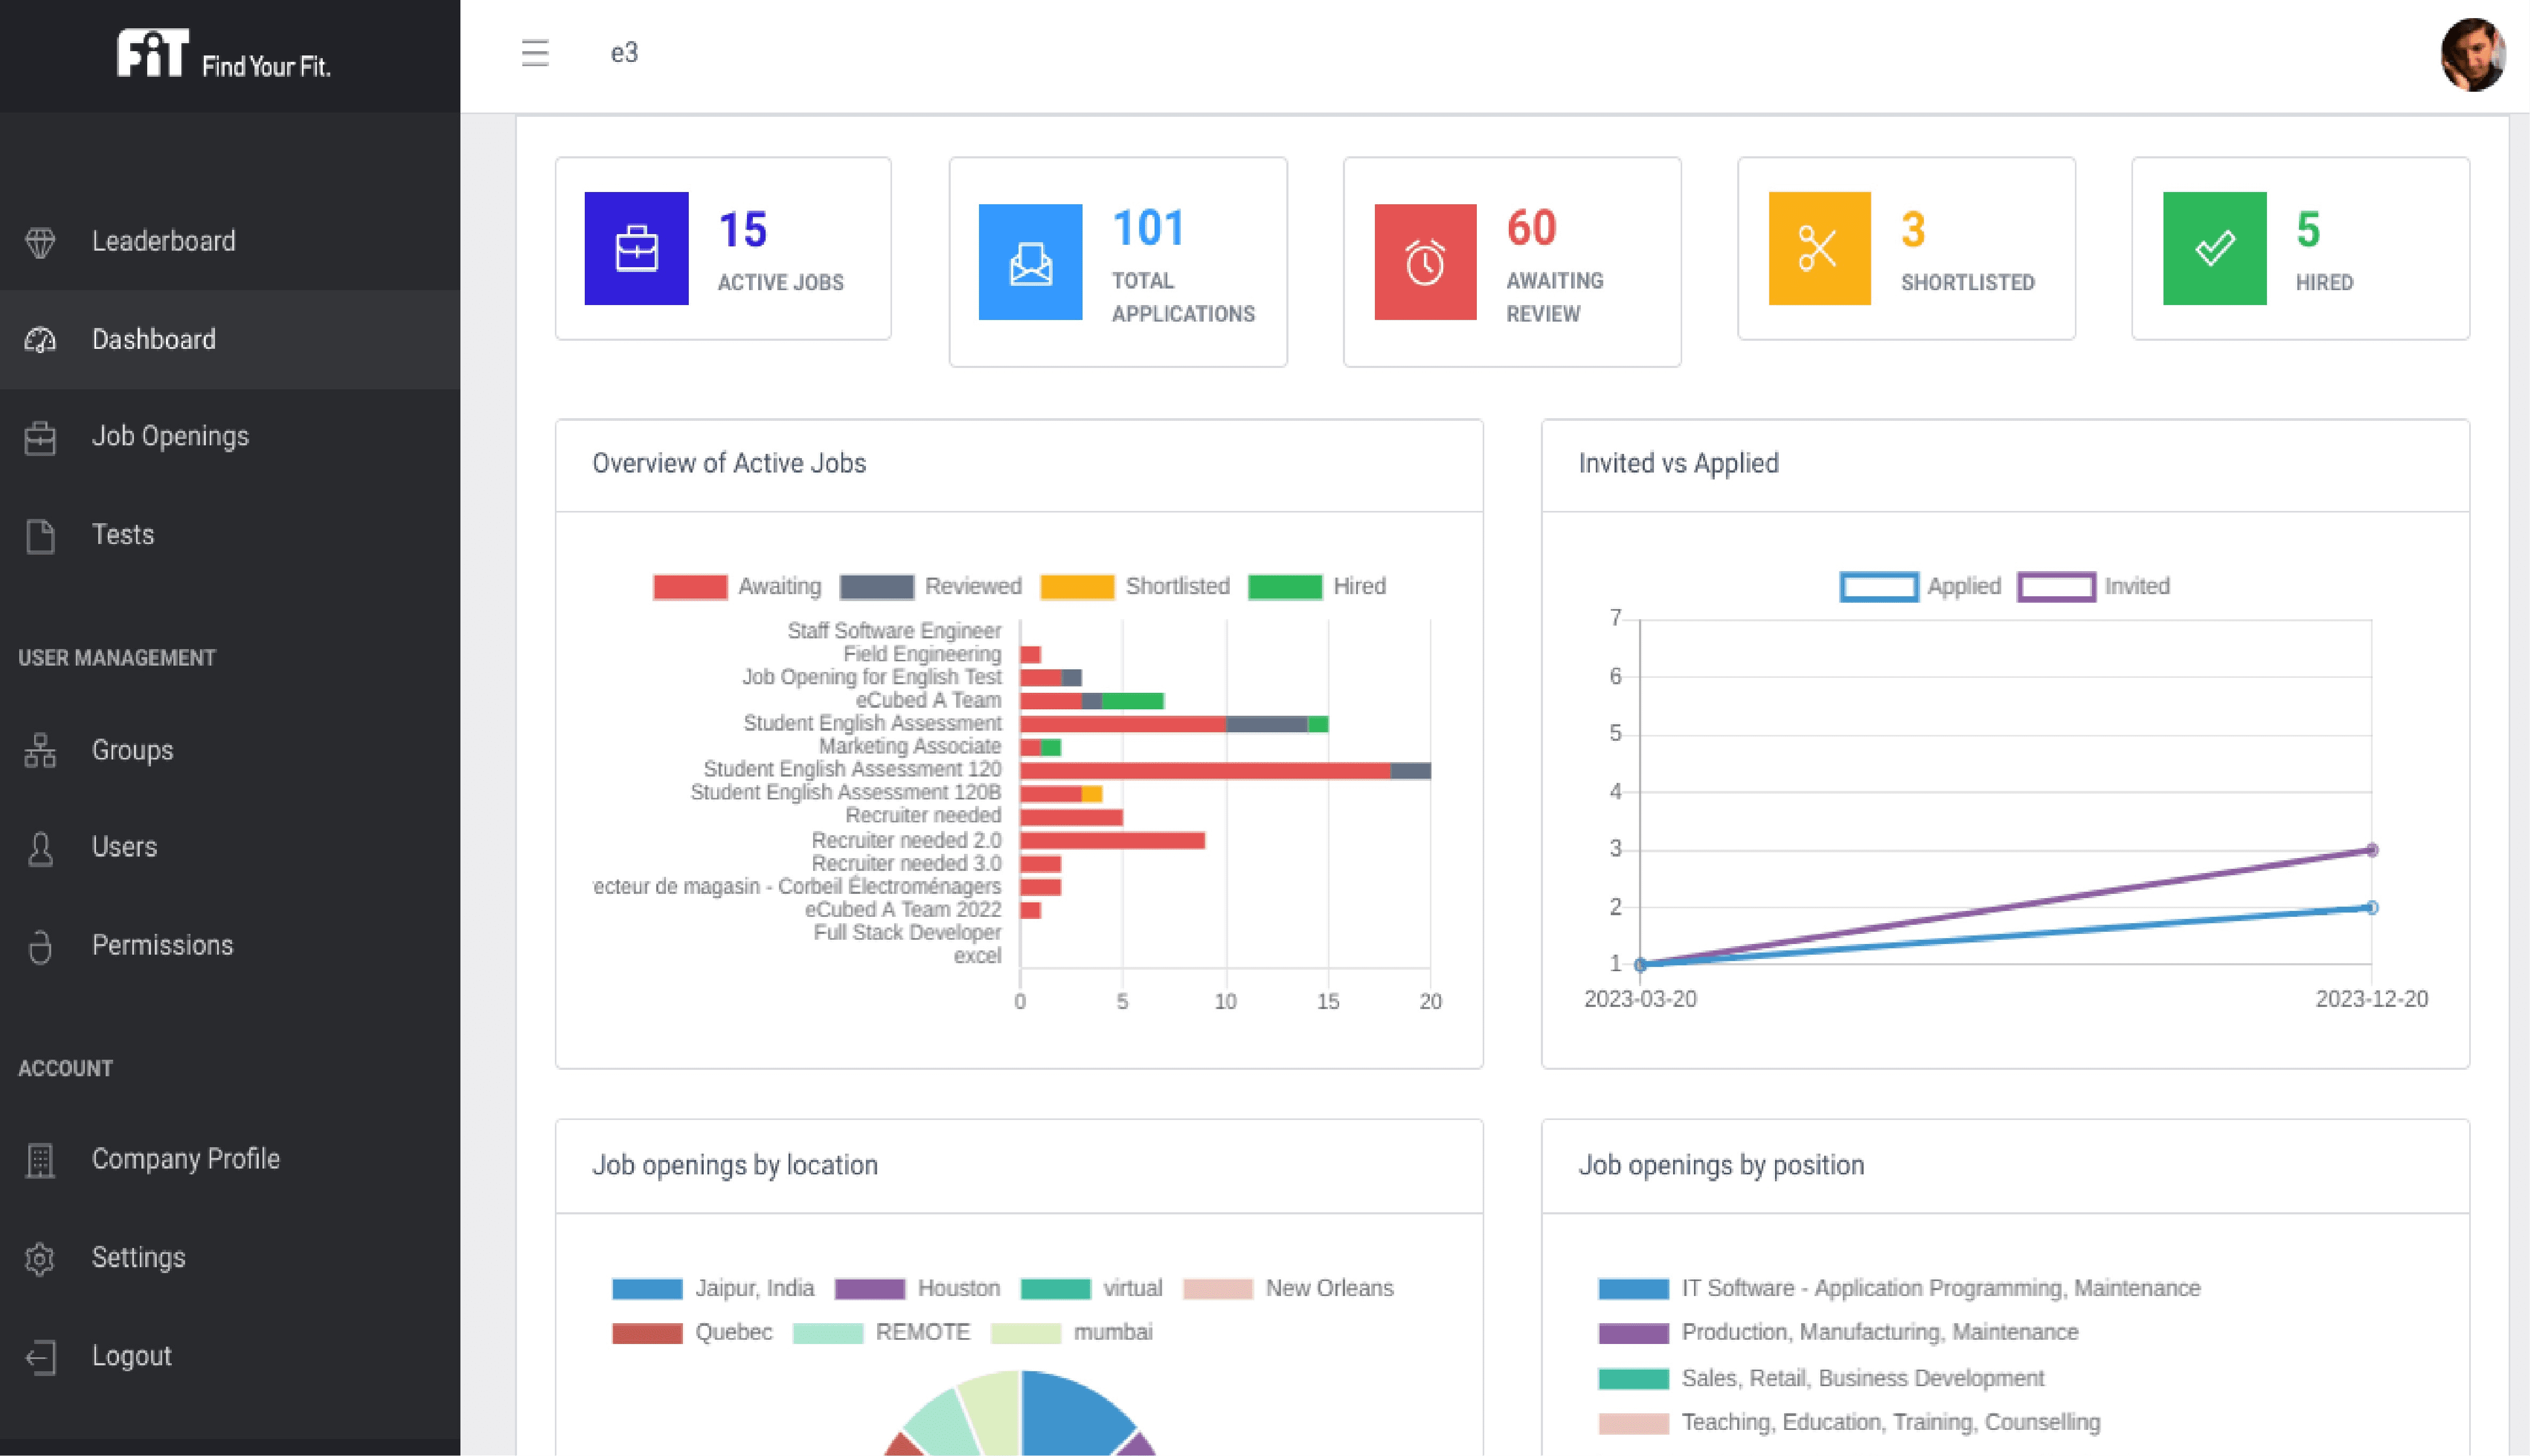This screenshot has width=2530, height=1456.
Task: Click the Total Applications envelope tile
Action: [x=1030, y=262]
